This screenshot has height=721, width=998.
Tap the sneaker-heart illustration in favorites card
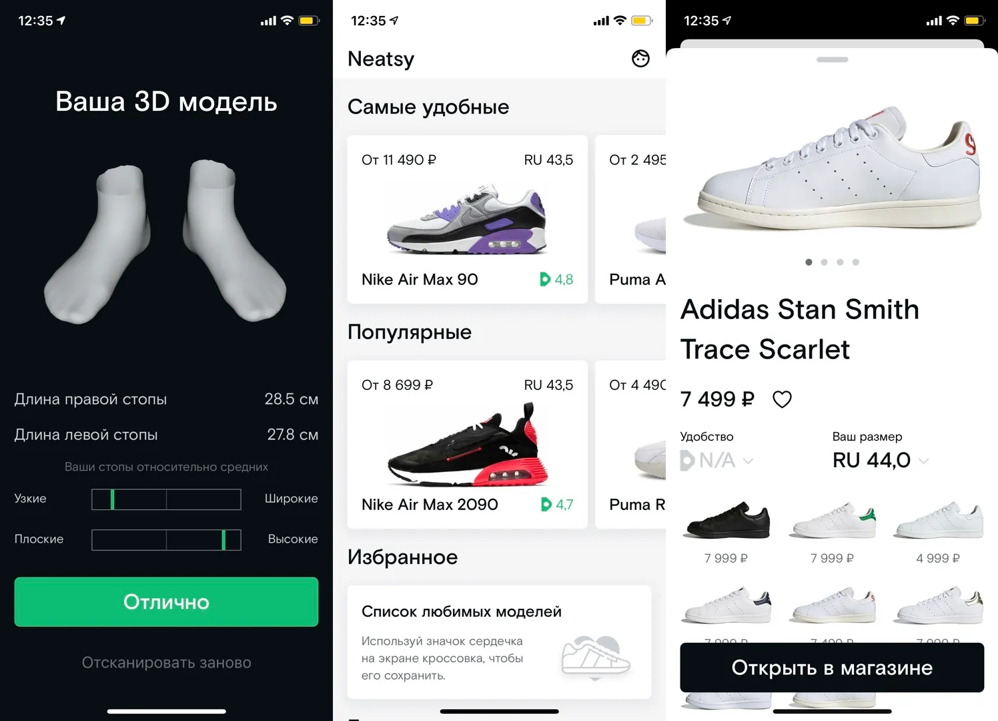(x=596, y=657)
